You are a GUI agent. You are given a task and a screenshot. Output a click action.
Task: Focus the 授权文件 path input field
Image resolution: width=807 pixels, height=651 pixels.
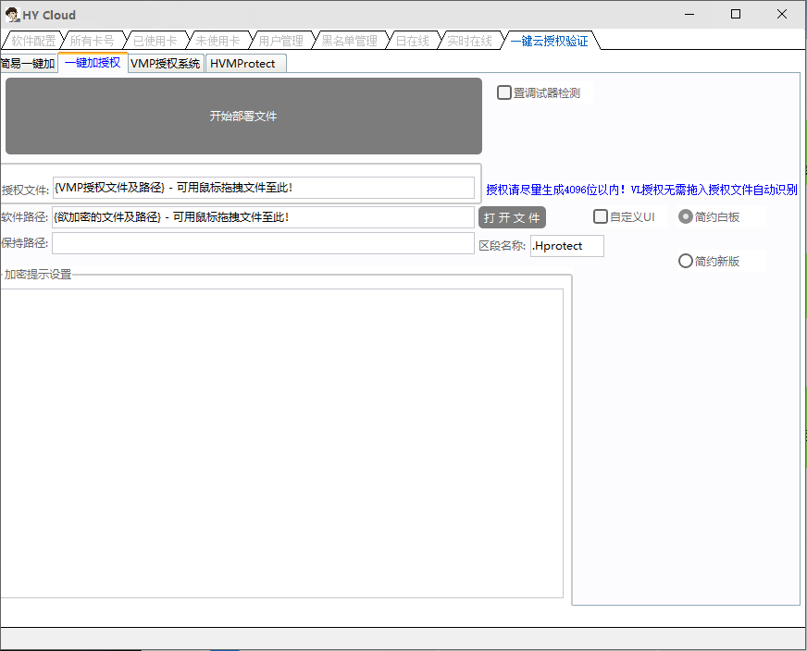click(x=264, y=188)
